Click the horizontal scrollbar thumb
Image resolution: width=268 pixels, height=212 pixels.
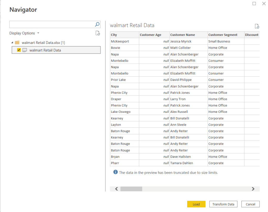click(131, 189)
